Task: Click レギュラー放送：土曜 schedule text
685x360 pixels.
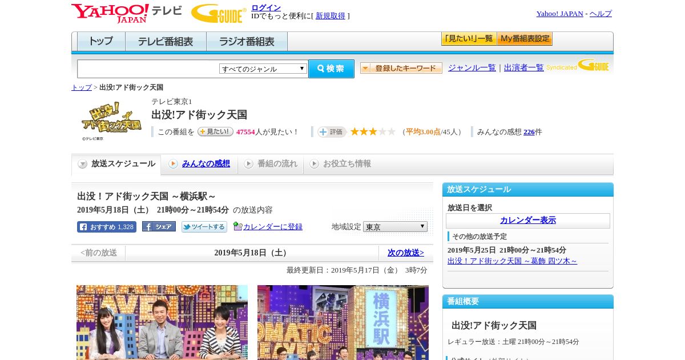Action: [513, 342]
